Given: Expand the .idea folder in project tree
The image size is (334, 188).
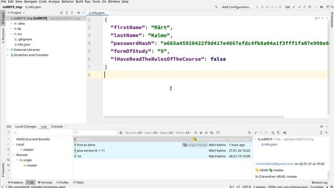Looking at the screenshot, I should (11, 23).
